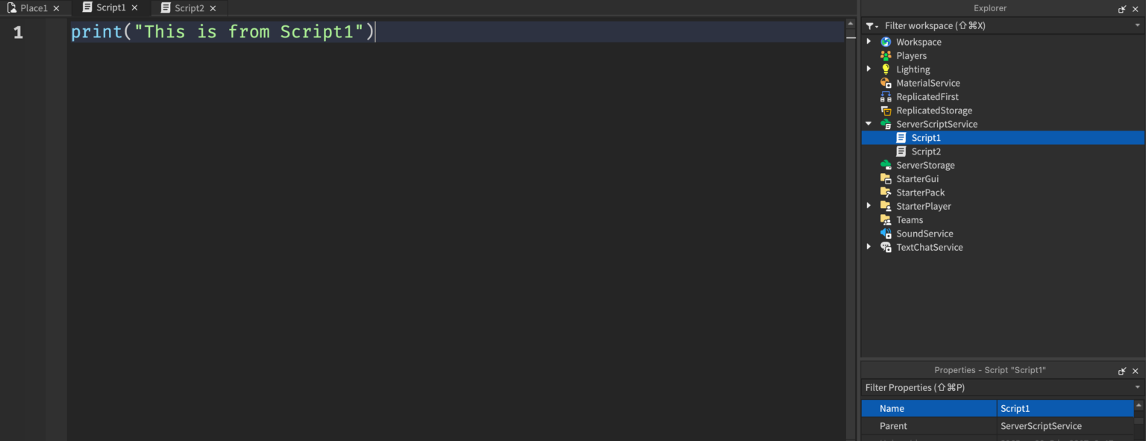Select the Workspace icon in Explorer
This screenshot has width=1146, height=441.
point(885,41)
